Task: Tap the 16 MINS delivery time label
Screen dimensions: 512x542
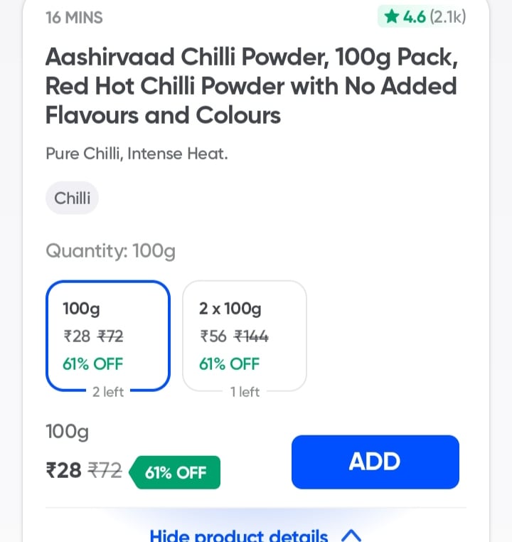Action: coord(74,18)
